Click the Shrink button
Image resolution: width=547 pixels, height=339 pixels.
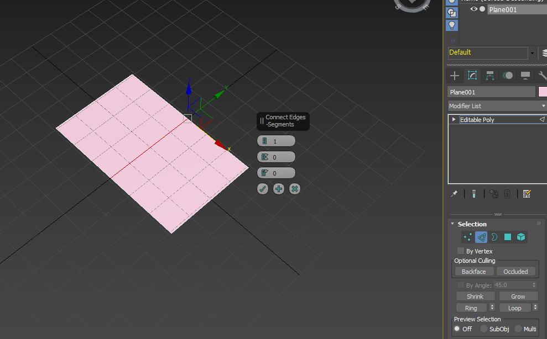tap(475, 296)
